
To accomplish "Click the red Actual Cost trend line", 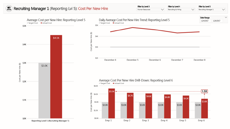I will [155, 30].
